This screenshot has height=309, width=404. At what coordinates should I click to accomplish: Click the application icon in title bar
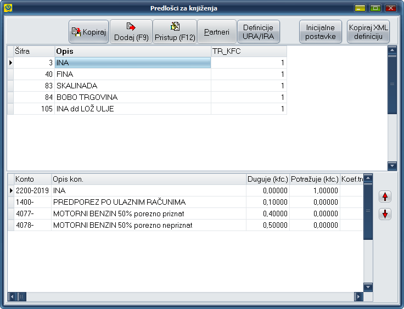click(x=8, y=8)
